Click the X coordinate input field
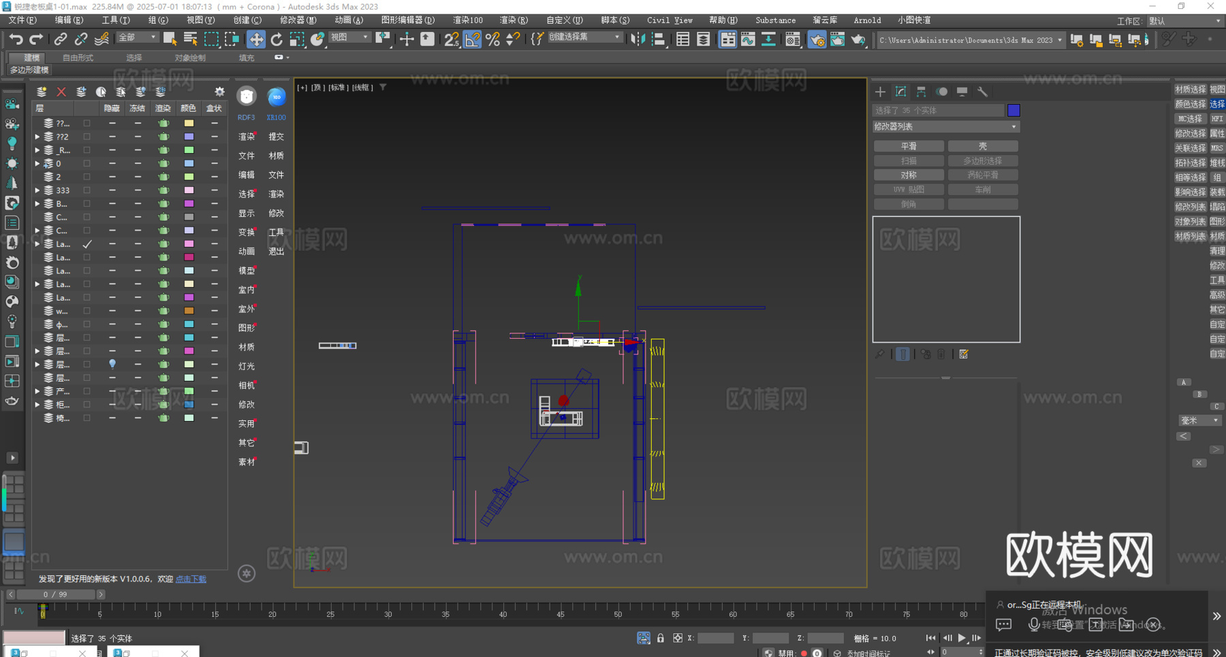The height and width of the screenshot is (657, 1226). point(715,638)
